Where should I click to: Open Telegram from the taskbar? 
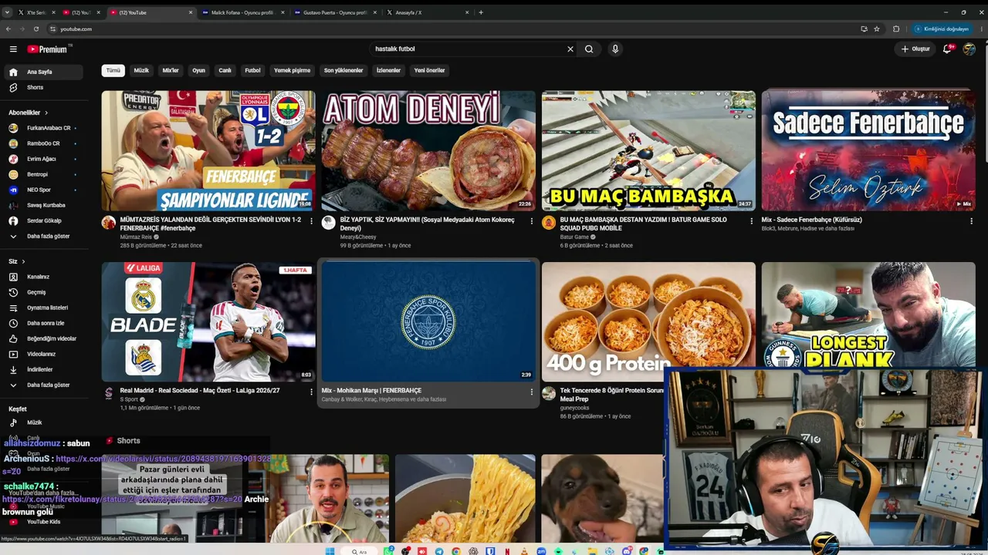(x=440, y=551)
